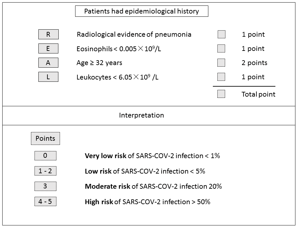Check the Radiological evidence of pneumonia box
Screen dimensions: 298x228
coord(221,34)
